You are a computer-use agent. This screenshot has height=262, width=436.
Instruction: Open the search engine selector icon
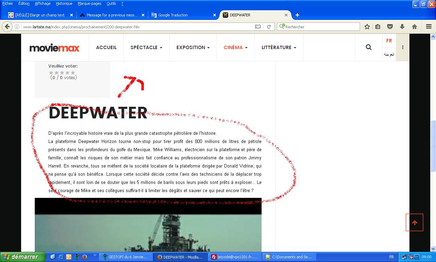point(282,27)
